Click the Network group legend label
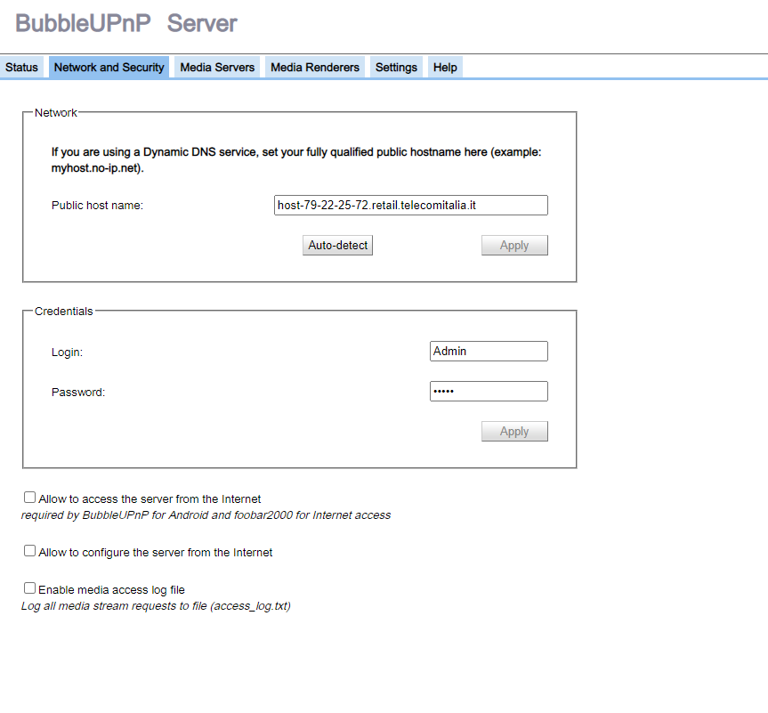 coord(56,113)
